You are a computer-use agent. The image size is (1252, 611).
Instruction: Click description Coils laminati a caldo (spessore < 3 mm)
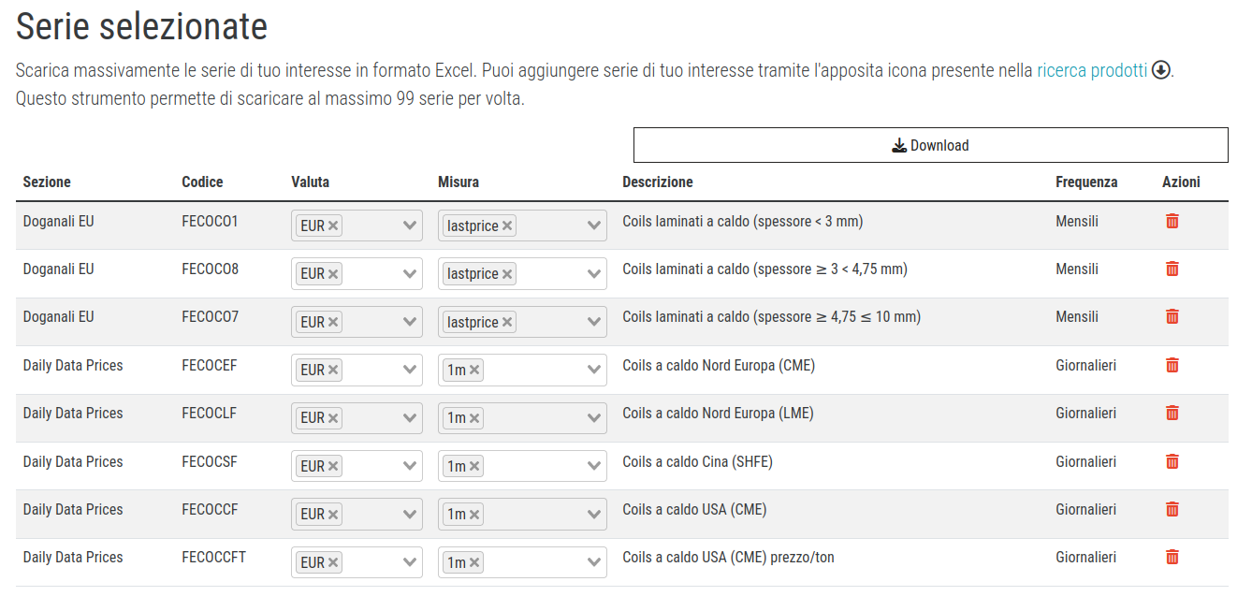click(743, 222)
